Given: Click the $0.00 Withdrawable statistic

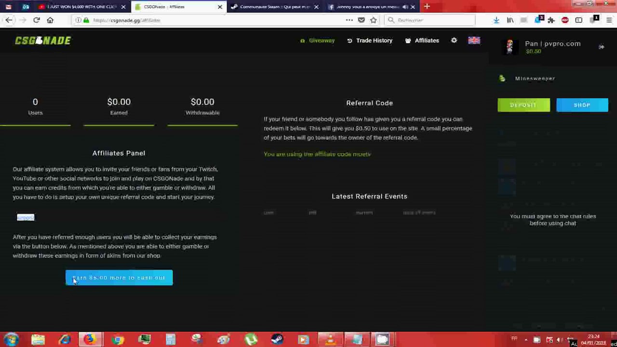Looking at the screenshot, I should pyautogui.click(x=202, y=106).
